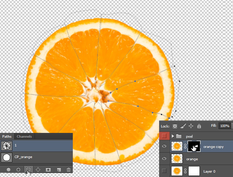Image resolution: width=233 pixels, height=177 pixels.
Task: Select orange layer thumbnail
Action: pyautogui.click(x=177, y=158)
